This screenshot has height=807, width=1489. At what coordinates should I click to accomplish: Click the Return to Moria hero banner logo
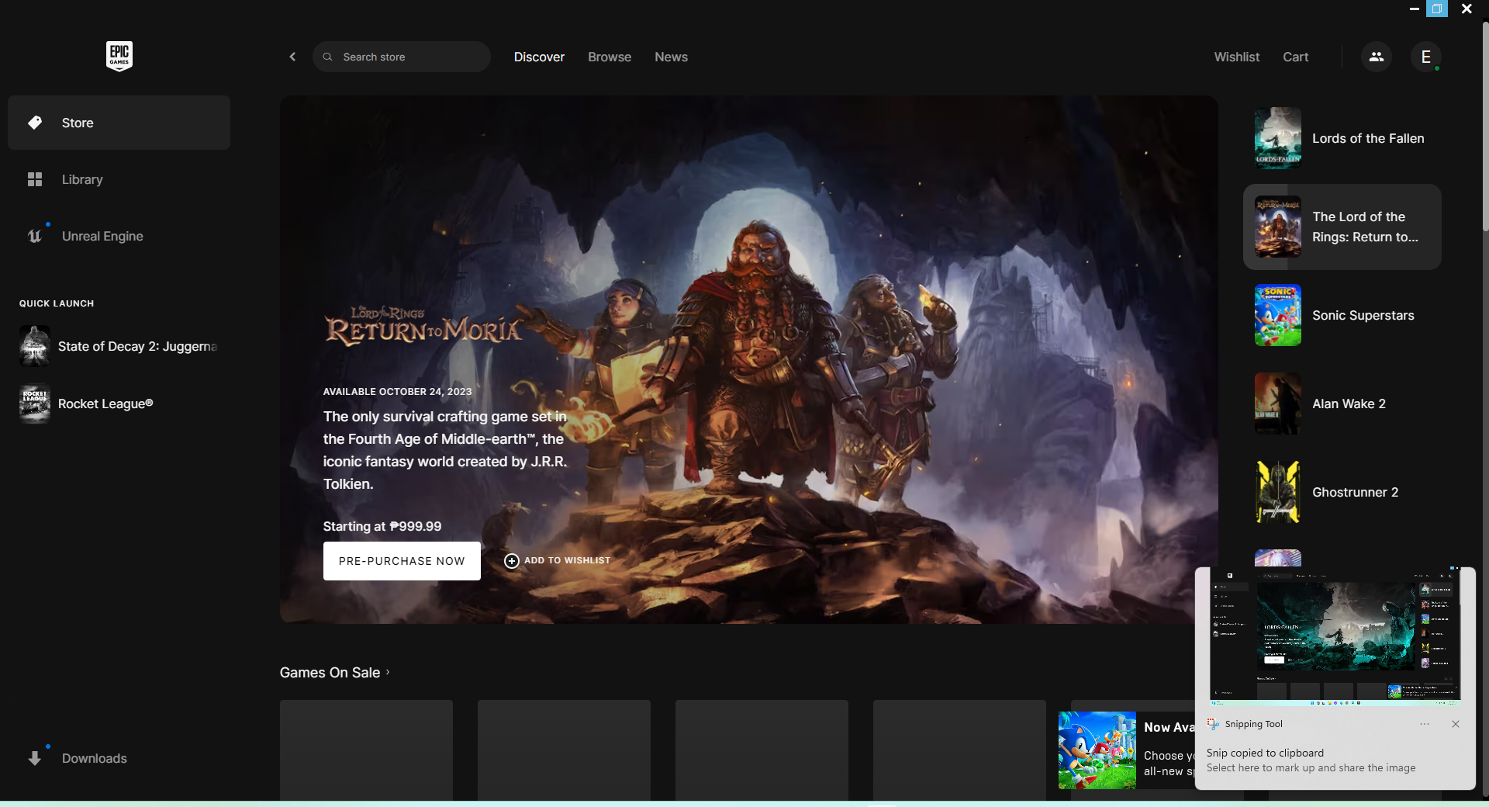[423, 326]
